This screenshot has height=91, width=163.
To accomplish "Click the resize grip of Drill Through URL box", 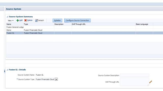I will tap(148, 85).
